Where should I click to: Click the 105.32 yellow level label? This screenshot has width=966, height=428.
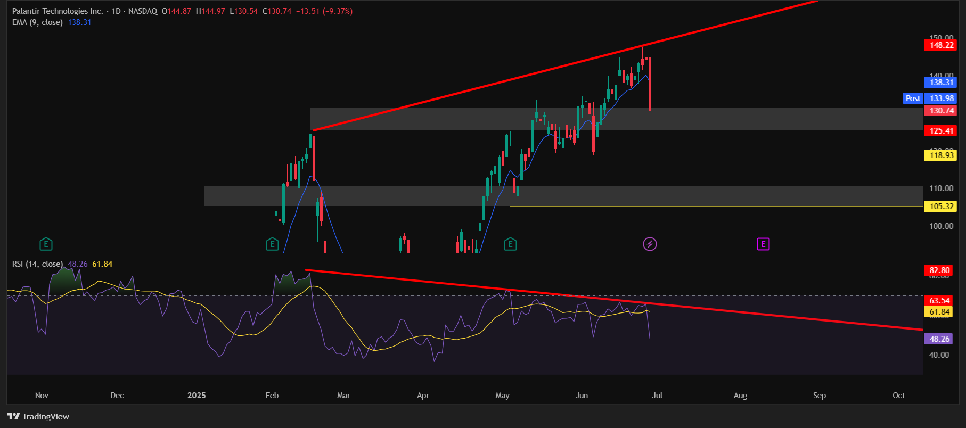(x=941, y=207)
